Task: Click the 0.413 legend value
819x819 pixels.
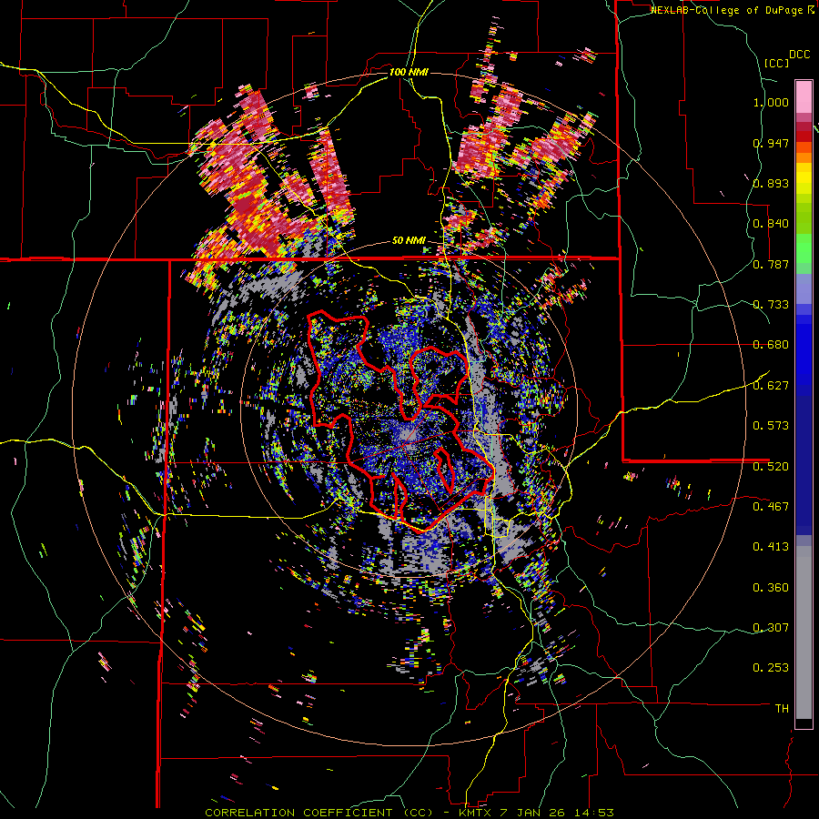Action: pos(771,547)
